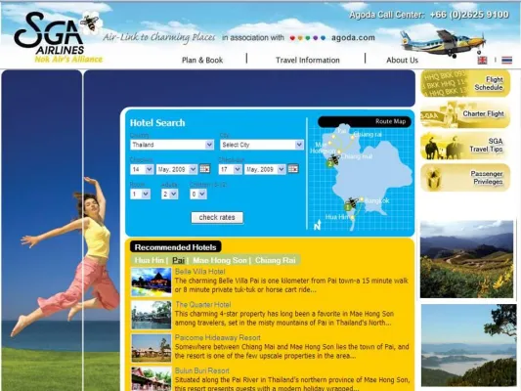
Task: Click agoda.com colored dots logo
Action: coord(307,38)
